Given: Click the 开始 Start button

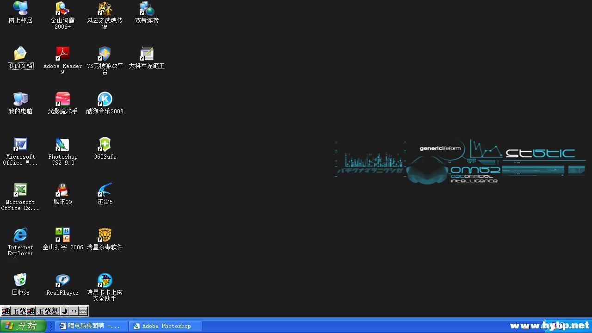Looking at the screenshot, I should [23, 326].
